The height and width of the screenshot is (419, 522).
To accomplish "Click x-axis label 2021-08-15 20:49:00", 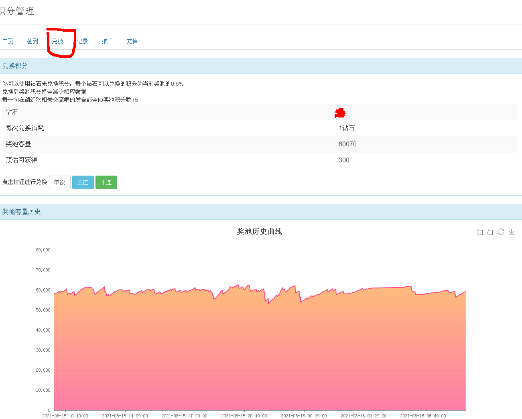I will pyautogui.click(x=244, y=416).
